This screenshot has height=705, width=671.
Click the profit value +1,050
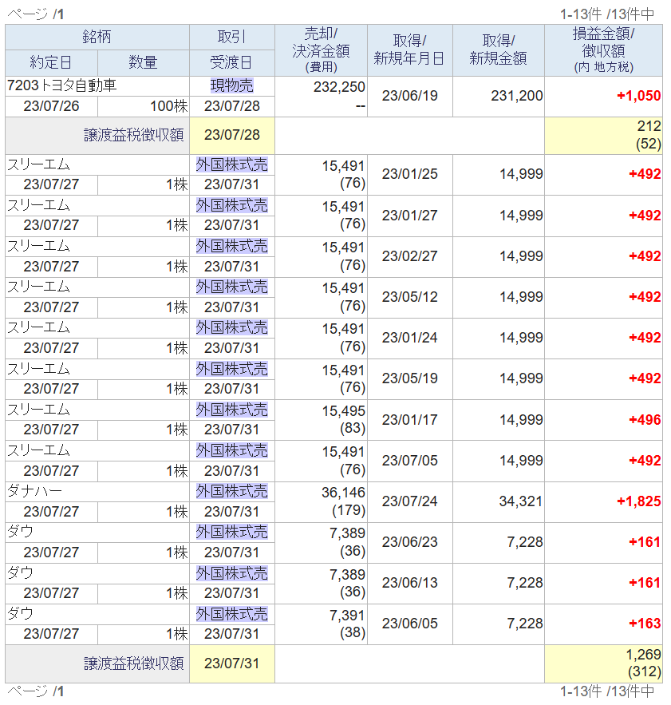[x=638, y=96]
